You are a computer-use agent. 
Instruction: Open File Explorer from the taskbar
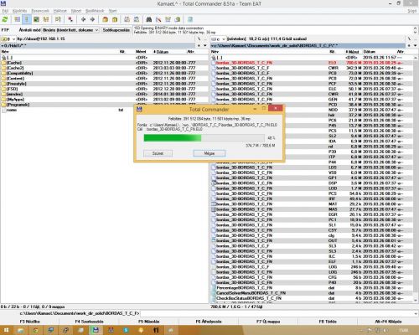click(x=20, y=330)
